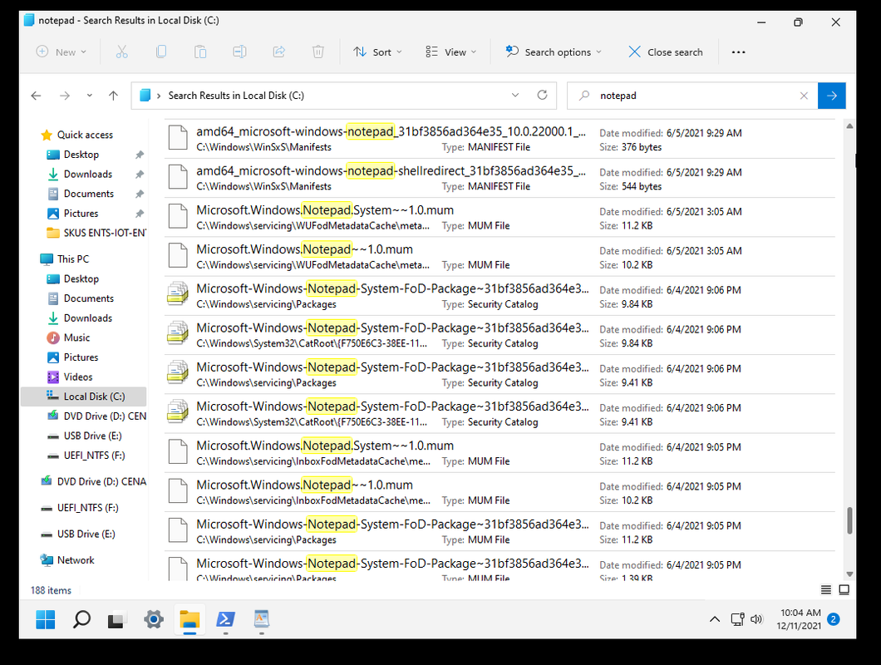This screenshot has width=881, height=665.
Task: Open the Windows Start menu
Action: point(46,619)
